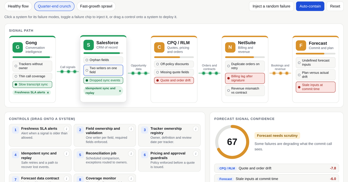Click the Forecast F icon
This screenshot has height=182, width=348.
click(x=301, y=45)
